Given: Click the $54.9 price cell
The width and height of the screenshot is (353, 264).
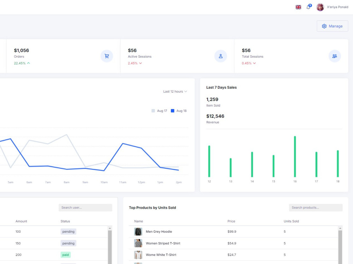Looking at the screenshot, I should tap(232, 243).
